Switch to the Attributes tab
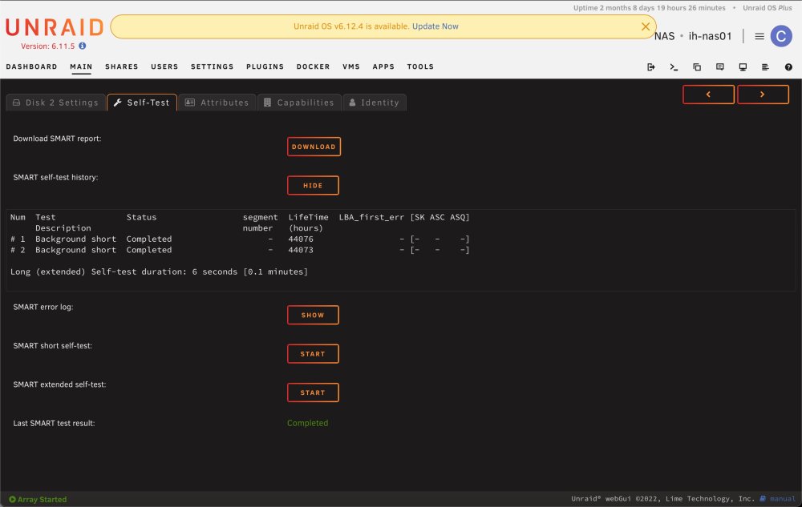Image resolution: width=802 pixels, height=507 pixels. pyautogui.click(x=217, y=103)
